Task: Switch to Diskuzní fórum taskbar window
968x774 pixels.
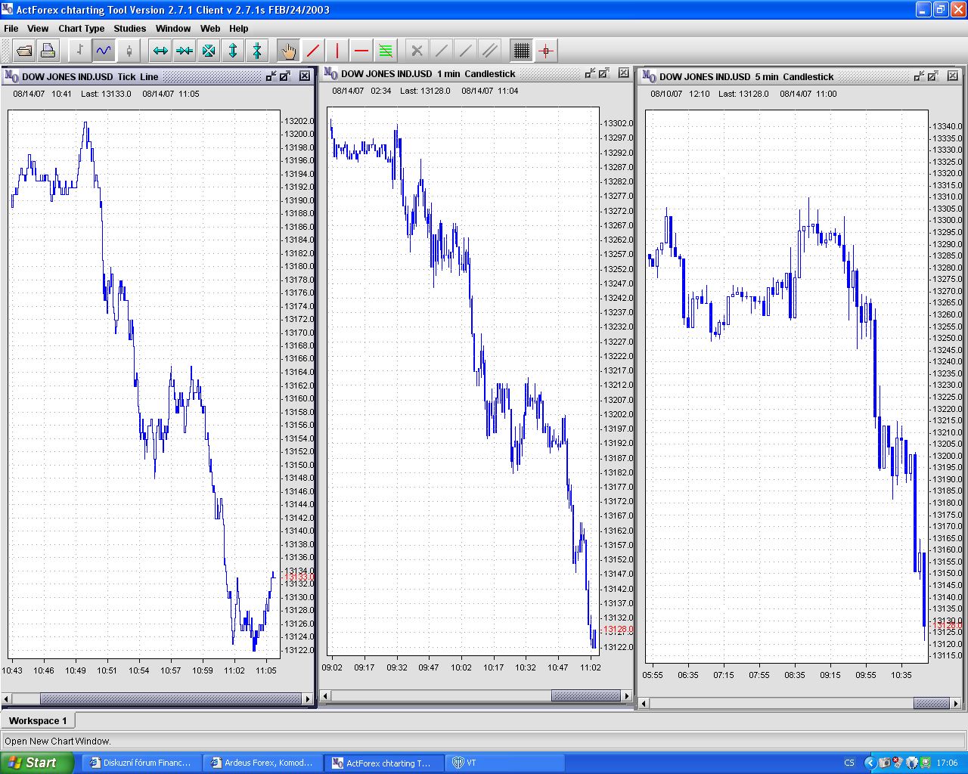Action: point(142,763)
